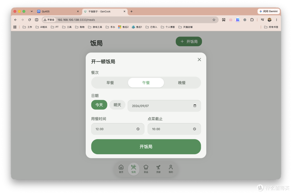Image resolution: width=292 pixels, height=194 pixels.
Task: Expand the tab search chevron
Action: [32, 11]
